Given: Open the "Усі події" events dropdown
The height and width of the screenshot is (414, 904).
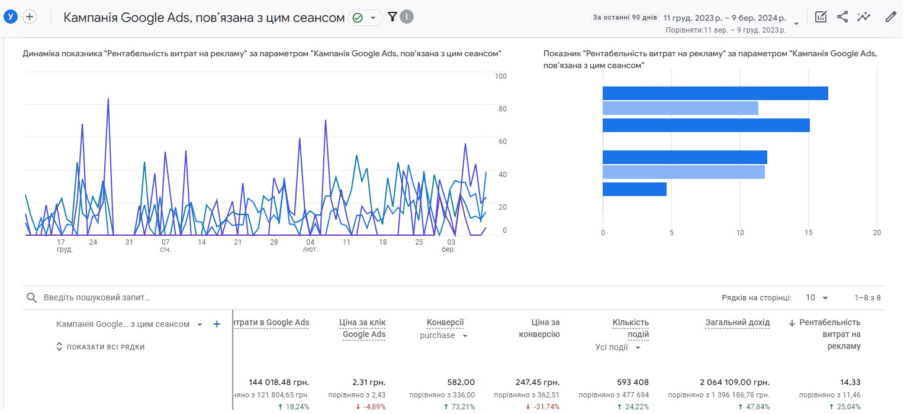Looking at the screenshot, I should click(619, 348).
